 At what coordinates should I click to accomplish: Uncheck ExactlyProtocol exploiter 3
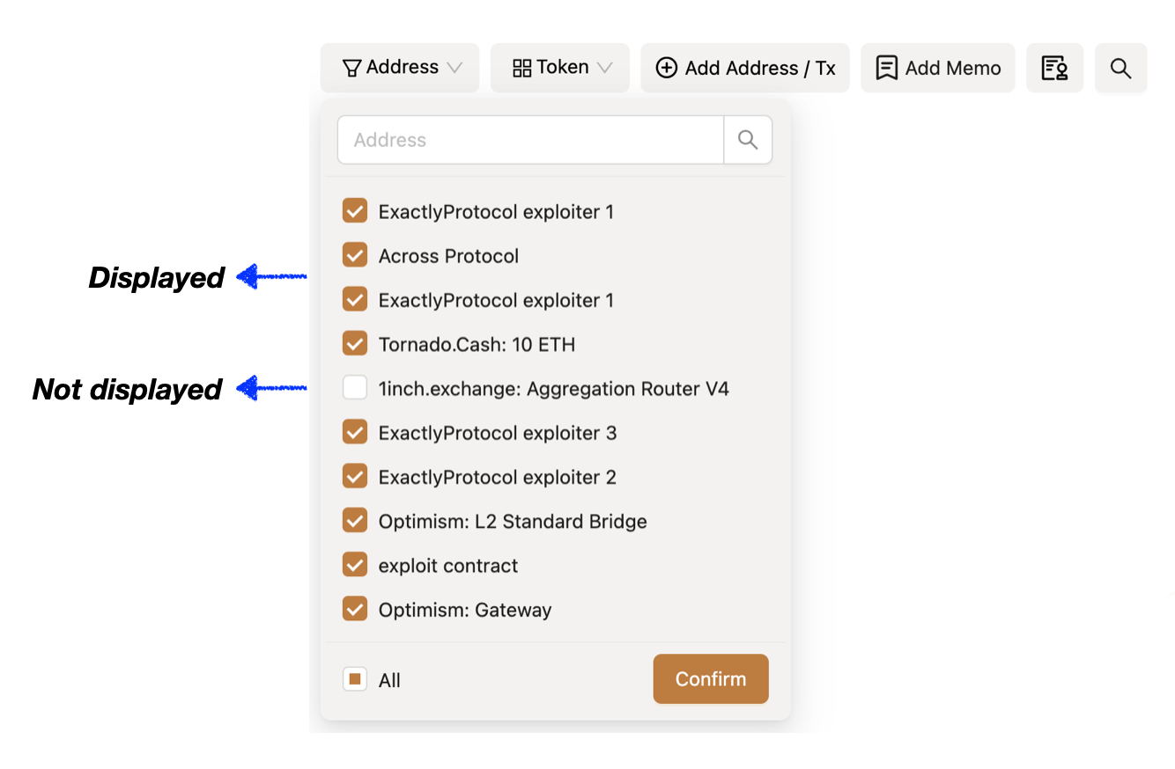355,432
